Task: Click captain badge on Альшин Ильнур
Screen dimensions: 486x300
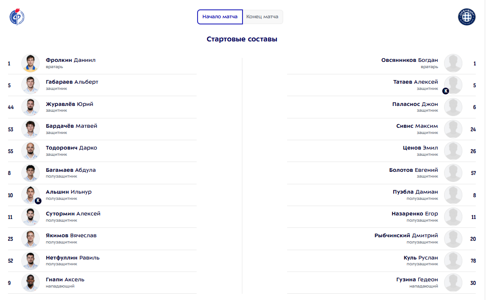Action: 38,201
